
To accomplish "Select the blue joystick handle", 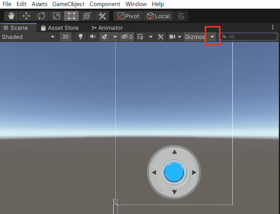I will pos(174,172).
